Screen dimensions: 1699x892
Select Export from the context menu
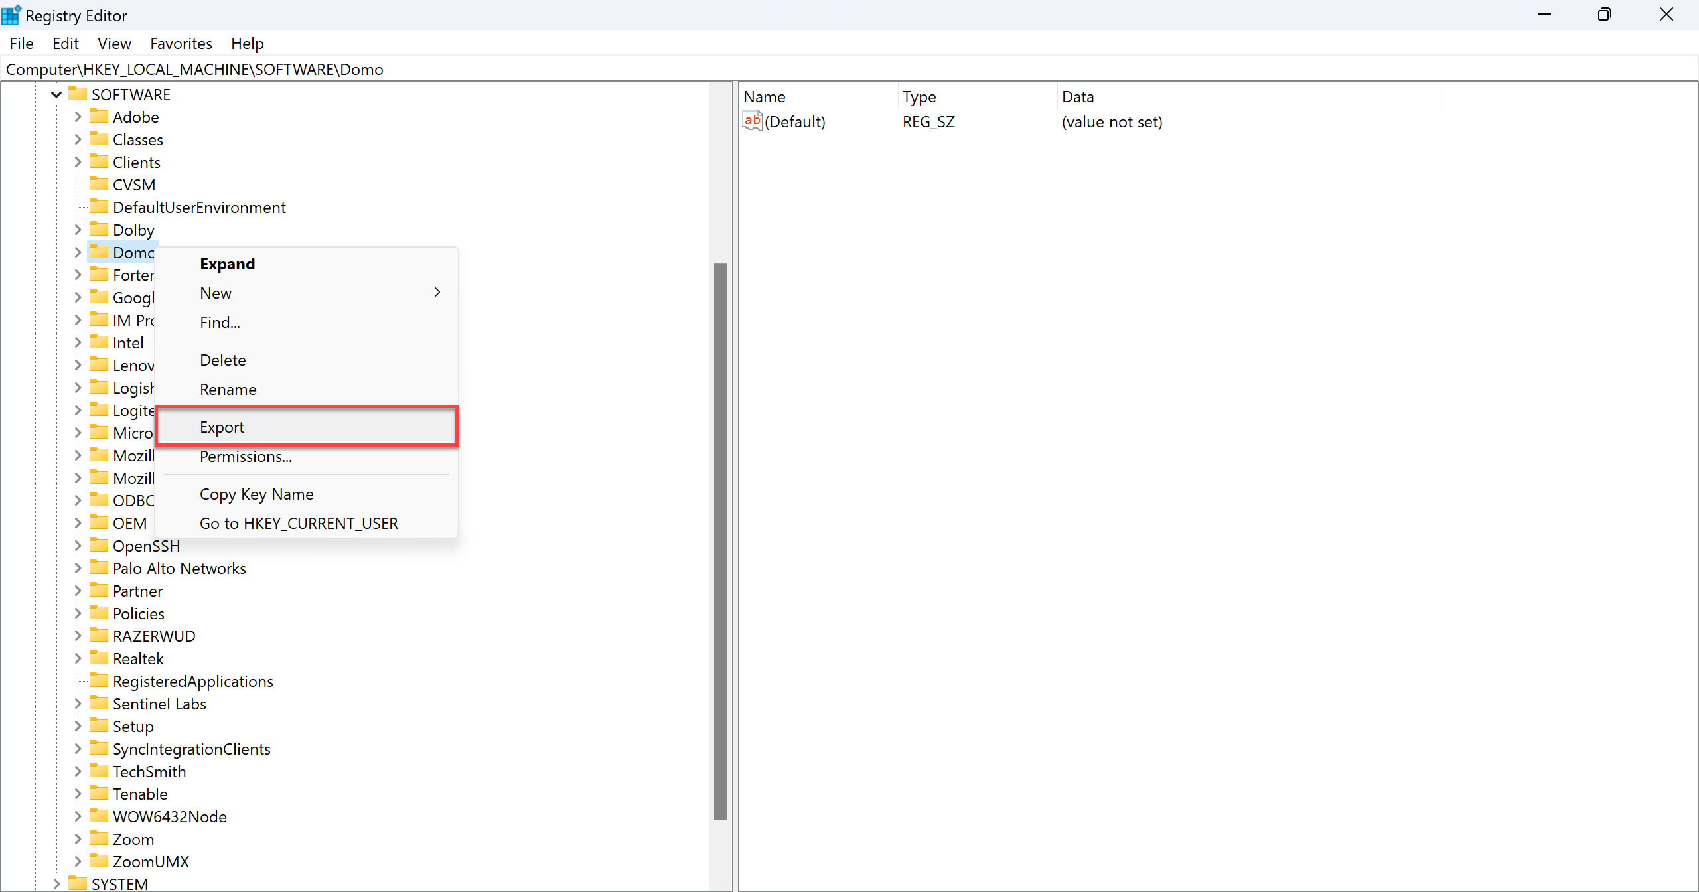coord(221,427)
